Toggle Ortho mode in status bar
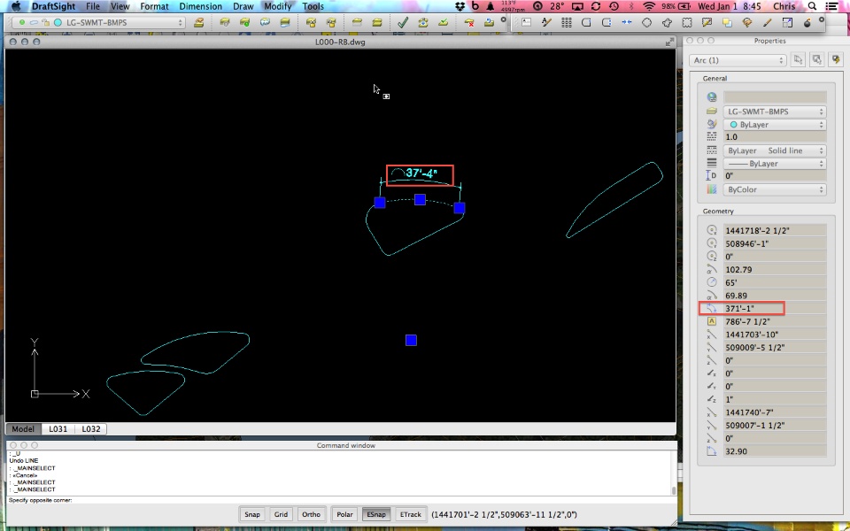This screenshot has width=850, height=531. [311, 514]
